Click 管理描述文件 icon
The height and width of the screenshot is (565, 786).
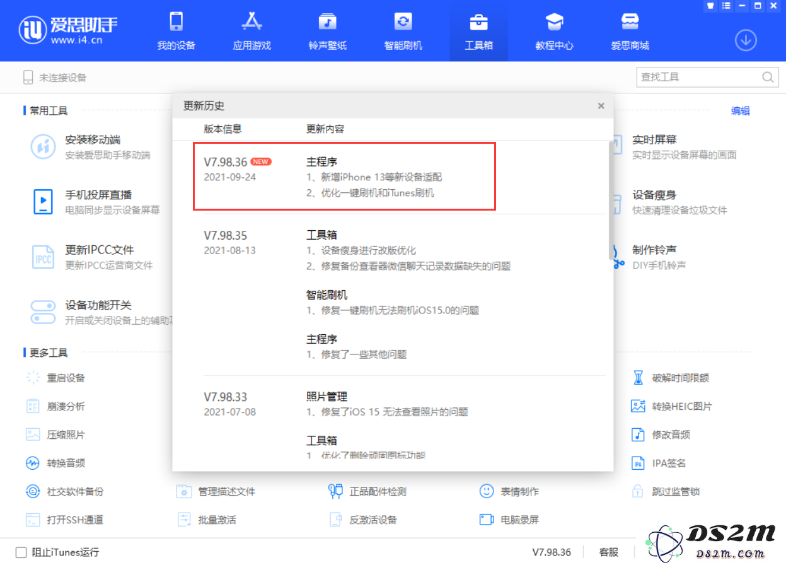(184, 491)
